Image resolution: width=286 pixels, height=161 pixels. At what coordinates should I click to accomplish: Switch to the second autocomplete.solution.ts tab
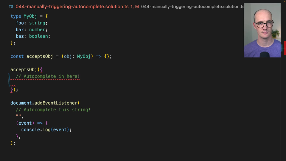[x=192, y=7]
